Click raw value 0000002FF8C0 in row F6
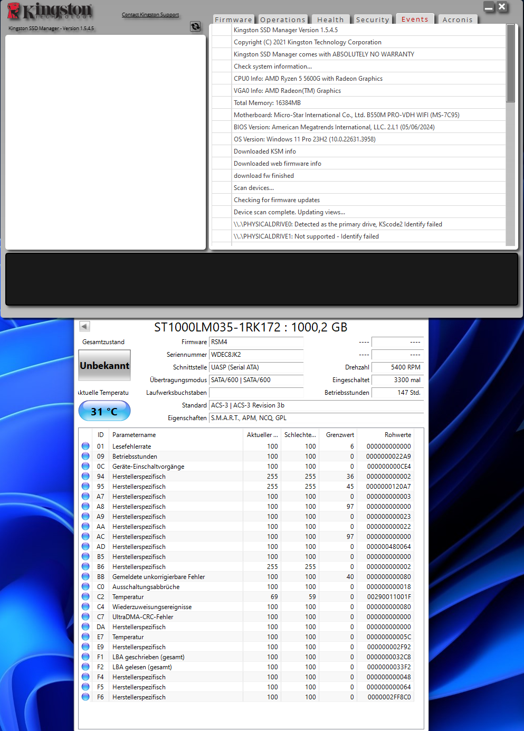 (x=389, y=697)
